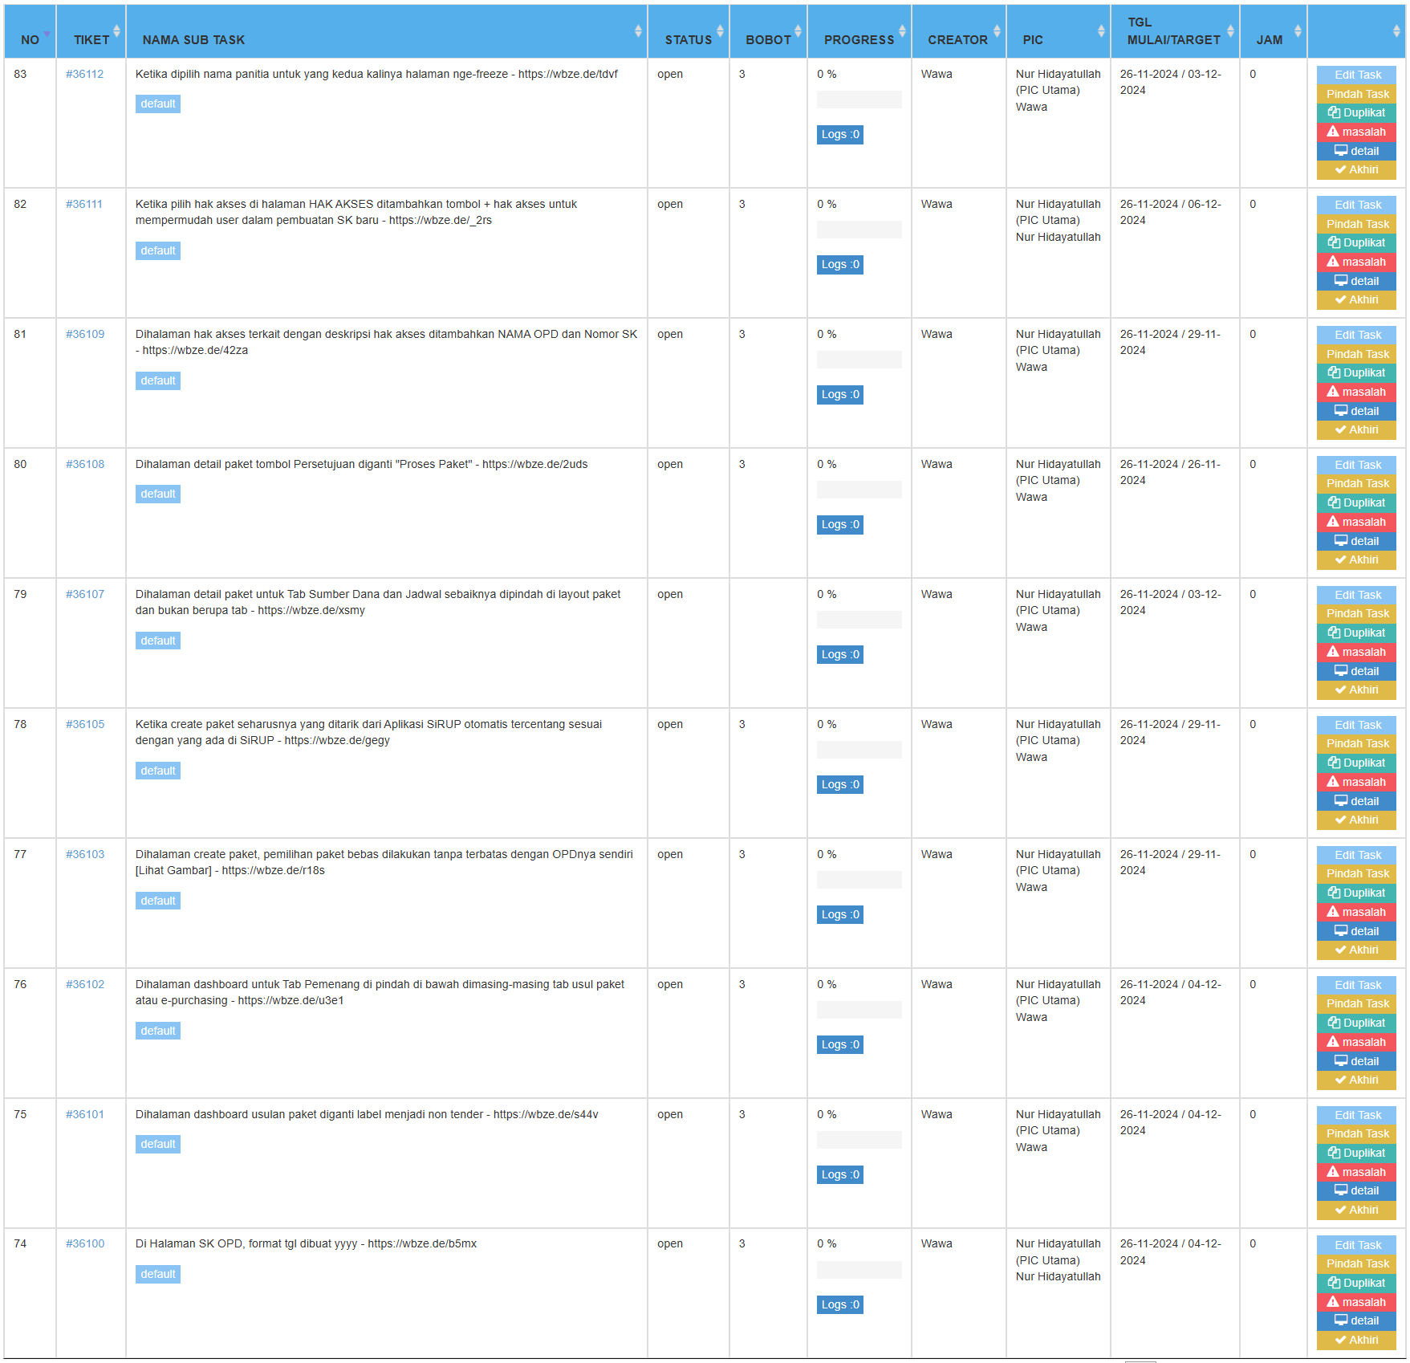Sort by TGL MULAI/TARGET column
Viewport: 1410px width, 1363px height.
[1173, 31]
